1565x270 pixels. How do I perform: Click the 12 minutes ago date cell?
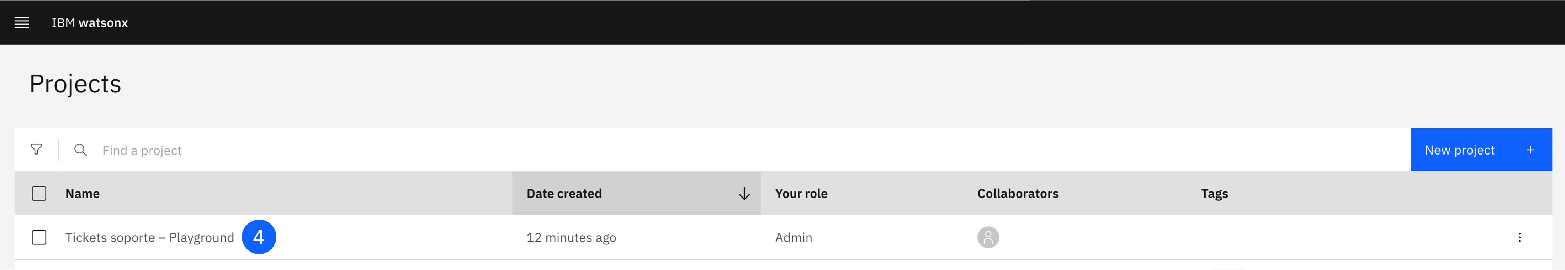tap(571, 237)
